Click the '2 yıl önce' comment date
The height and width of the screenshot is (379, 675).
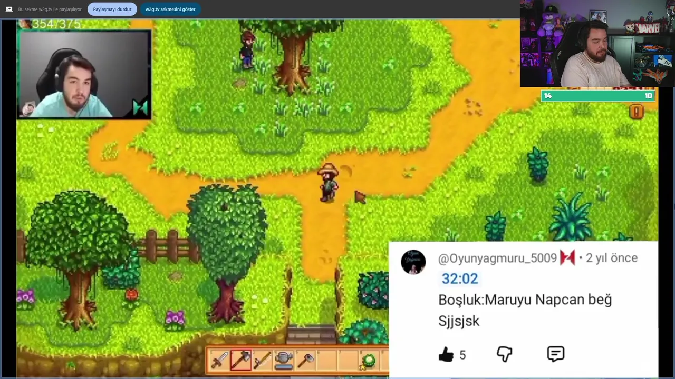coord(612,258)
